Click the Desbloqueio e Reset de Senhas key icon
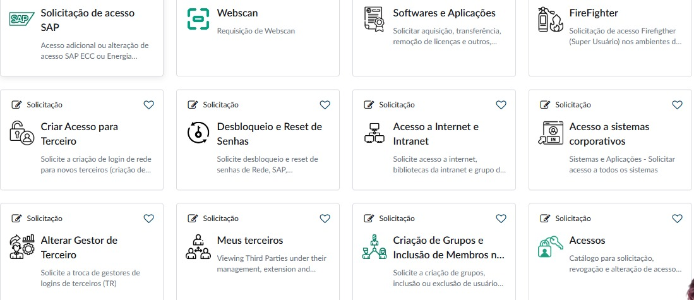Screen dimensions: 694x300 pos(198,133)
